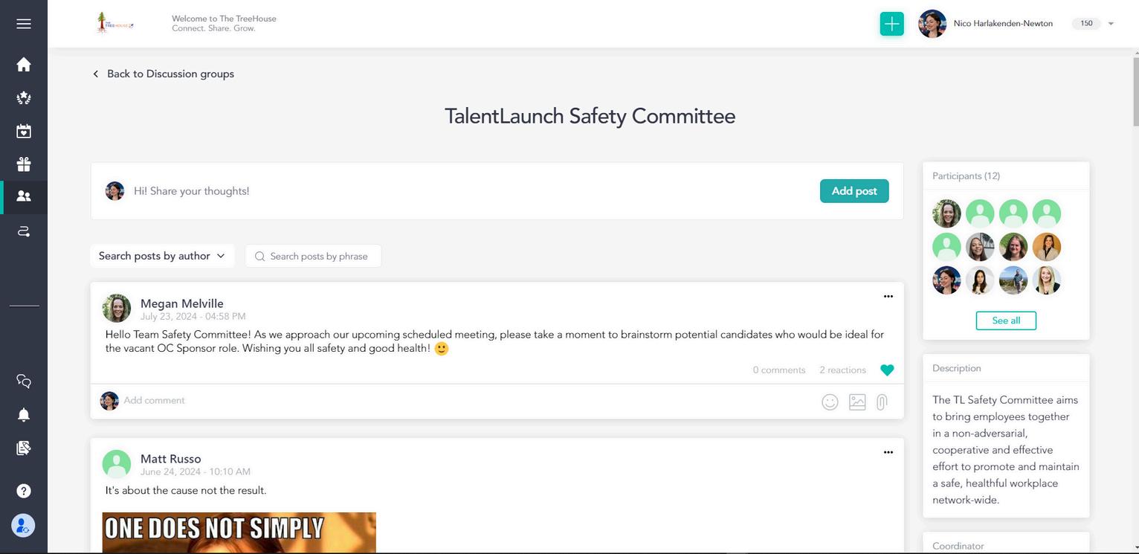
Task: Click the TalentLaunch Safety Committee title
Action: (x=590, y=116)
